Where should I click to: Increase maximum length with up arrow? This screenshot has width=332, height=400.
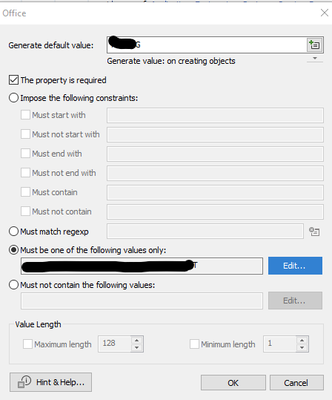[x=137, y=341]
